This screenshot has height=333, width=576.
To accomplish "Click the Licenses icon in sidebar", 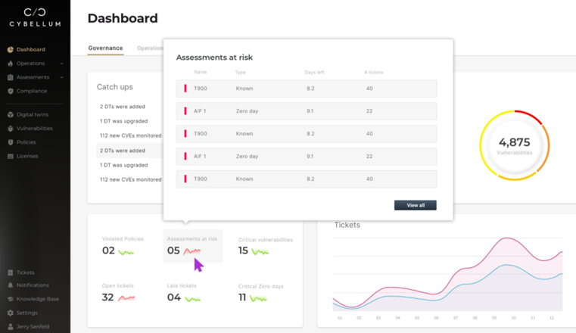I will pyautogui.click(x=11, y=156).
